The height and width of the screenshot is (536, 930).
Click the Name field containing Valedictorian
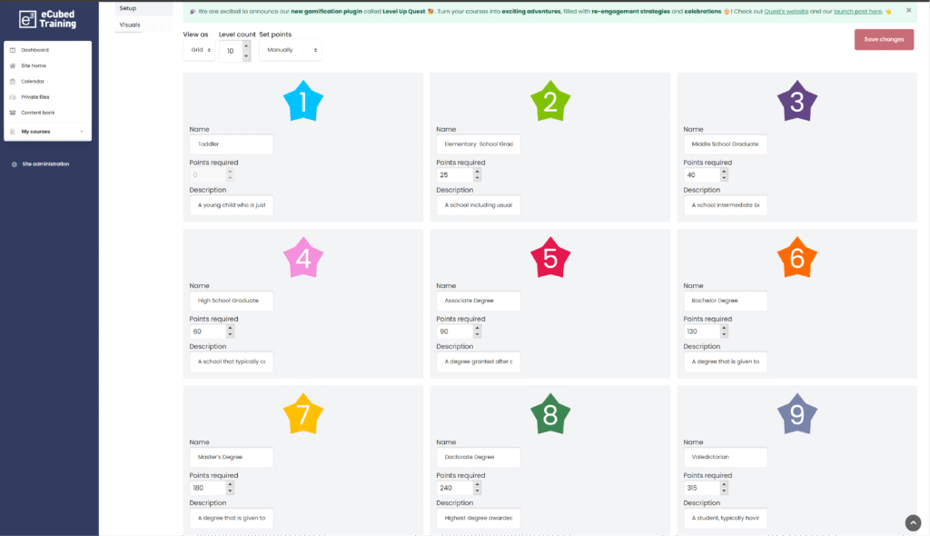pos(725,457)
